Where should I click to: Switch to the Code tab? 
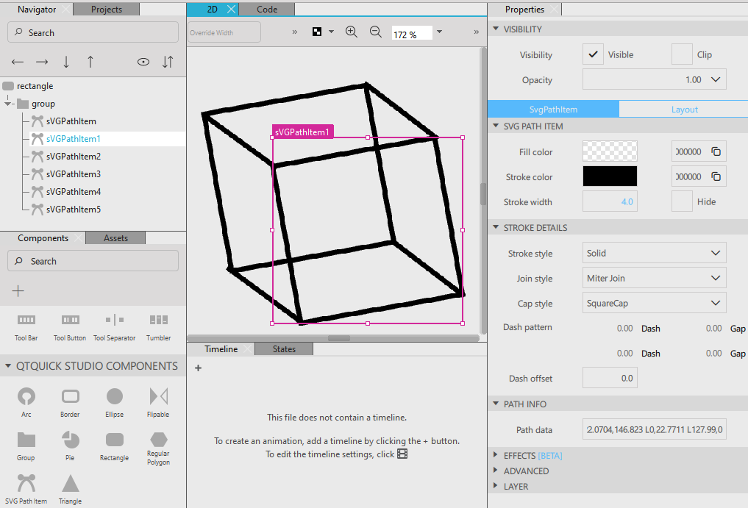coord(267,10)
